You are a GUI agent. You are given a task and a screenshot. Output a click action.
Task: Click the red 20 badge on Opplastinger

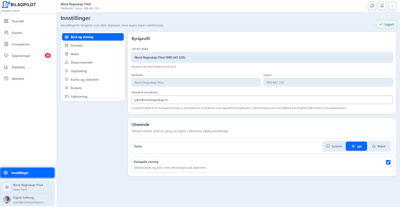coord(48,55)
